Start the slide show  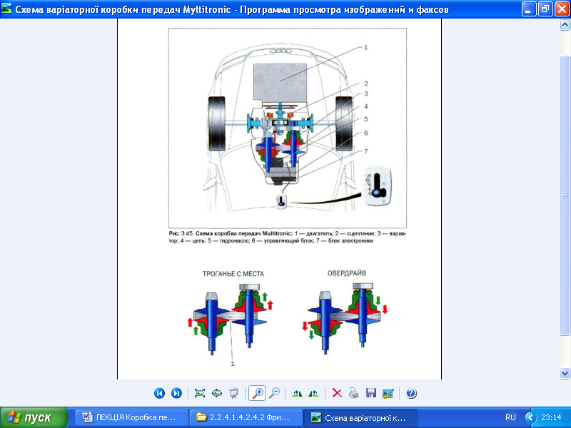[233, 393]
